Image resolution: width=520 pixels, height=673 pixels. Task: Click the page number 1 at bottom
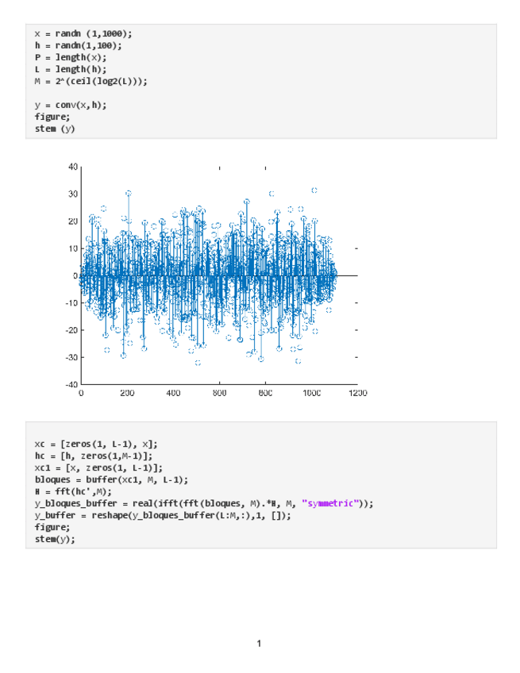[x=260, y=643]
